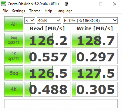This screenshot has width=122, height=111.
Task: Click the compact window icon in title bar
Action: [66, 4]
